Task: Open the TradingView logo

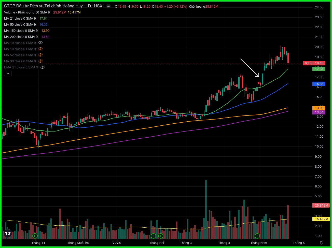Action: point(8,233)
